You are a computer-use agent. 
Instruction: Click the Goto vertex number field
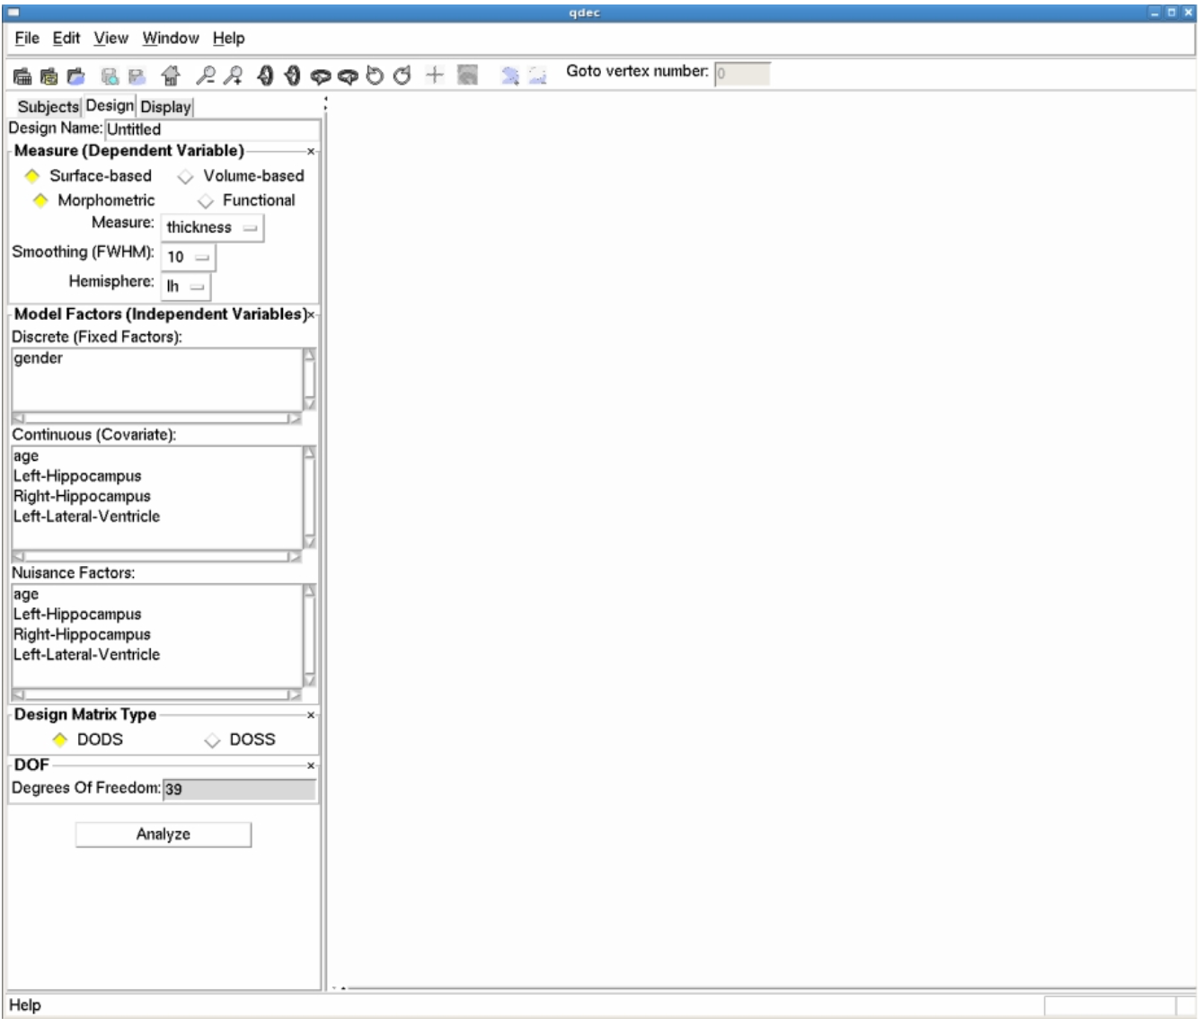(x=742, y=73)
